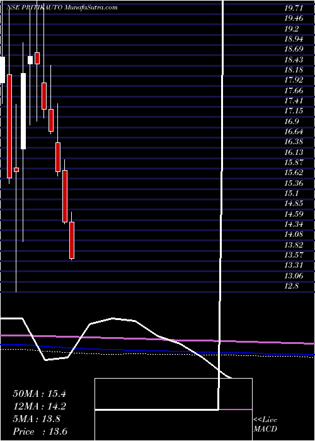The width and height of the screenshot is (315, 441).
Task: Click the 17.66 price axis label
Action: pos(294,90)
